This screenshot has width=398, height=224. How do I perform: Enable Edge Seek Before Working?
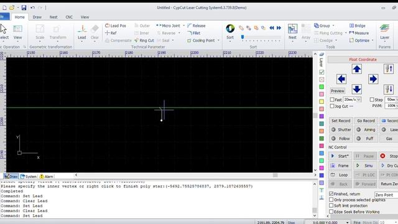click(x=331, y=212)
